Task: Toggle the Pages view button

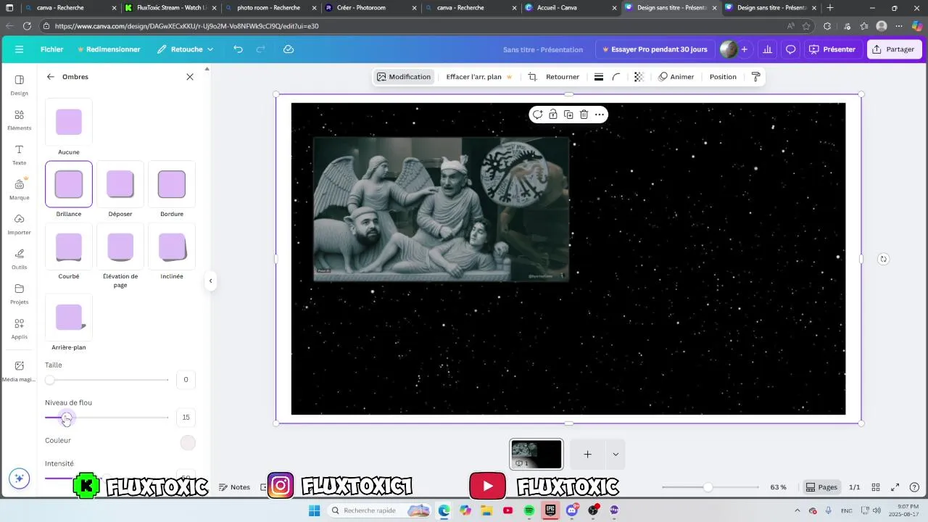Action: 821,487
